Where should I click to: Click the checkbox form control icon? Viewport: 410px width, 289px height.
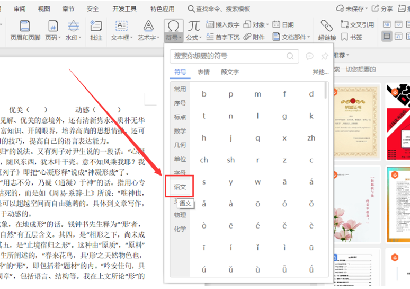tap(398, 24)
